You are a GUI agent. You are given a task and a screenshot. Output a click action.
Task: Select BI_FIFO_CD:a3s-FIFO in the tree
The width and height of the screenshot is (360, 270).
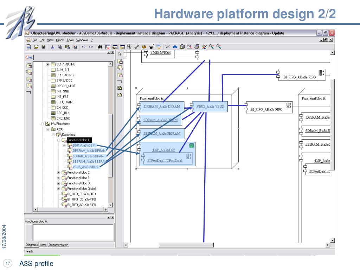point(82,200)
